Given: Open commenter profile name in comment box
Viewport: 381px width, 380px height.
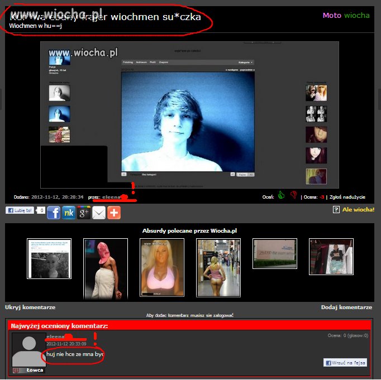Looking at the screenshot, I should pyautogui.click(x=56, y=336).
